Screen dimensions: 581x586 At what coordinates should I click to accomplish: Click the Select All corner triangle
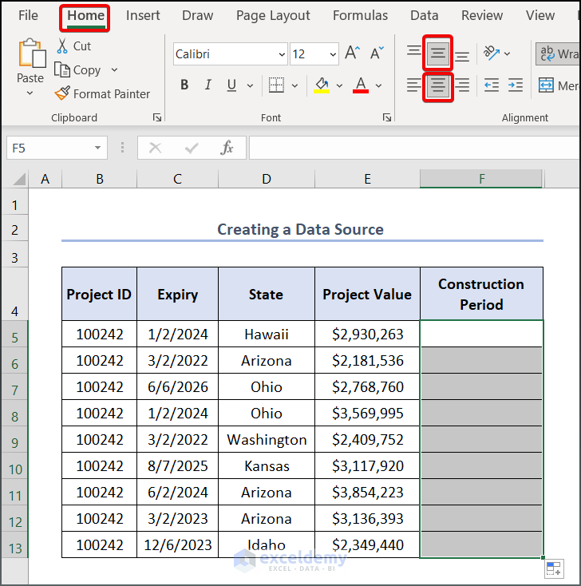point(19,179)
